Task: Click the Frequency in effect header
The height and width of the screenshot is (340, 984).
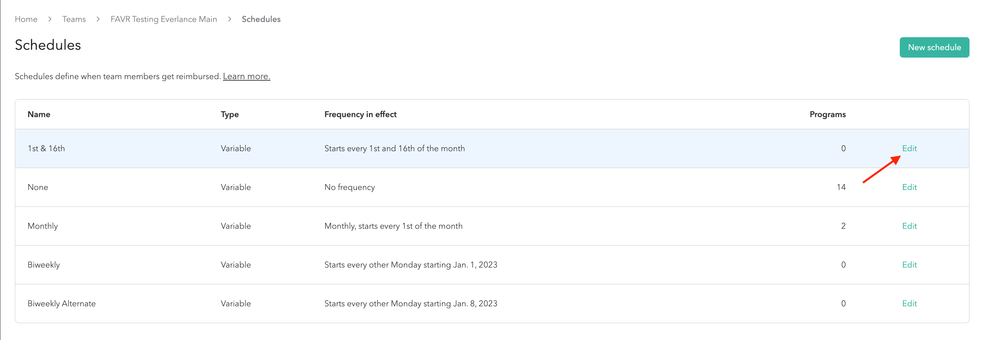Action: click(360, 114)
